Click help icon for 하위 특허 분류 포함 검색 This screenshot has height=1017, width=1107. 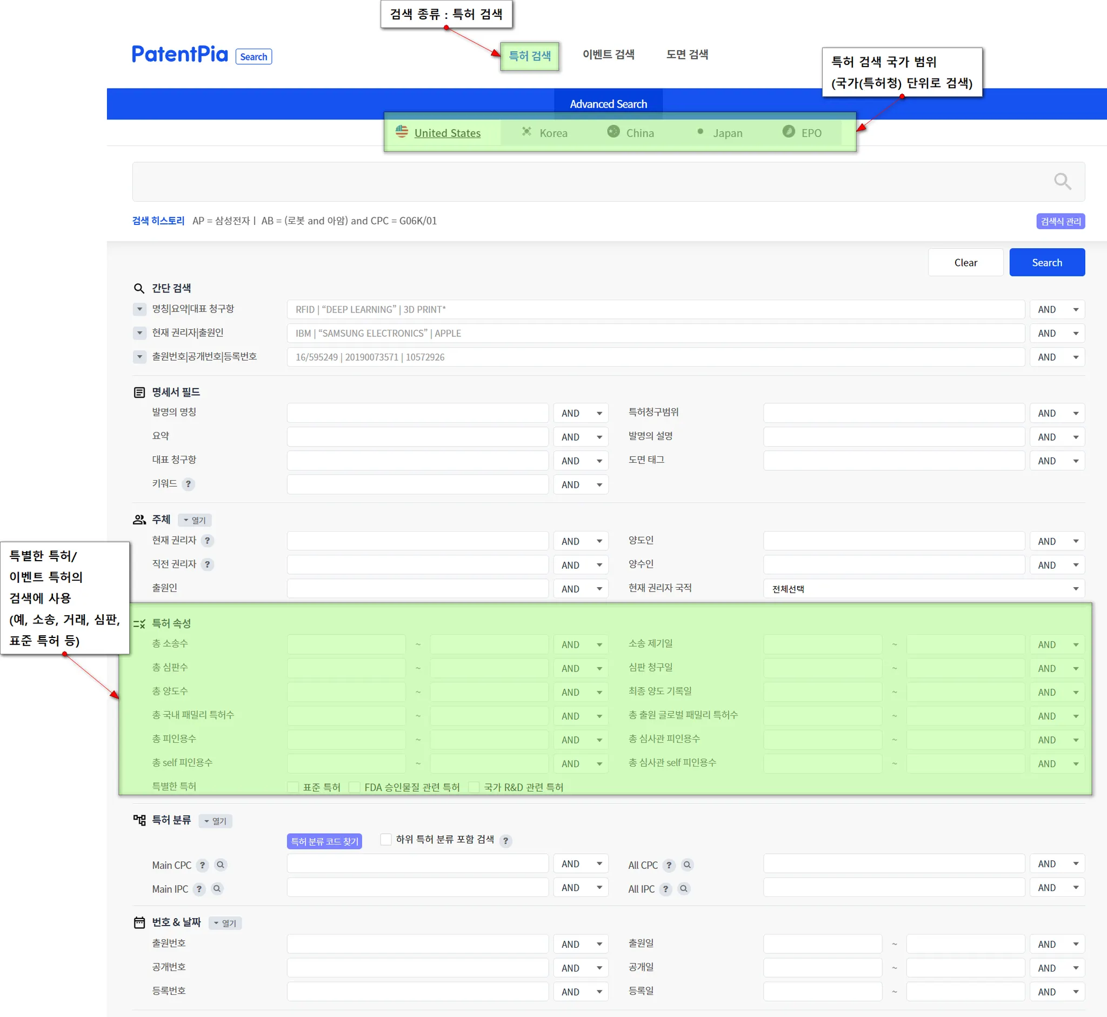click(505, 841)
